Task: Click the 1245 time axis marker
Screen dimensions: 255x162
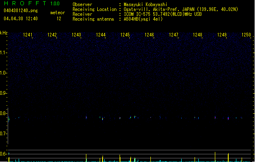Action: [x=125, y=35]
